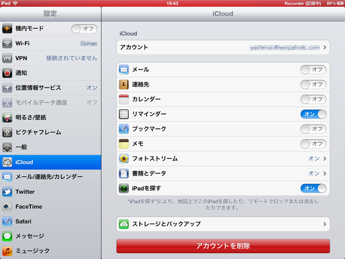Tap the 通知 notifications icon
The height and width of the screenshot is (259, 345).
pyautogui.click(x=7, y=73)
